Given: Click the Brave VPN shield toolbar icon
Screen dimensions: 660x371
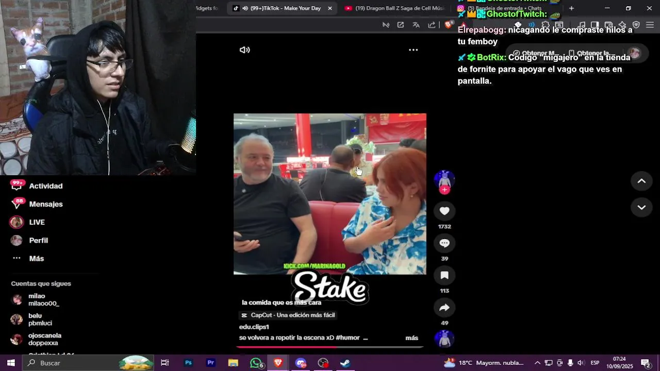Looking at the screenshot, I should (x=636, y=25).
